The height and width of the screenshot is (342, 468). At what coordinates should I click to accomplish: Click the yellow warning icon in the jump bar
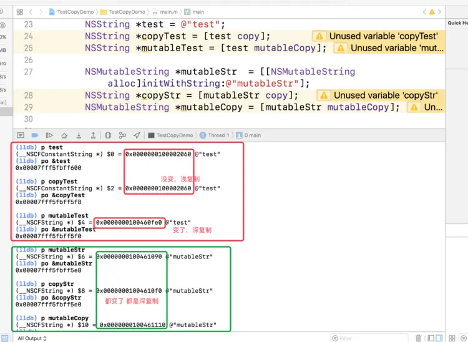(432, 12)
